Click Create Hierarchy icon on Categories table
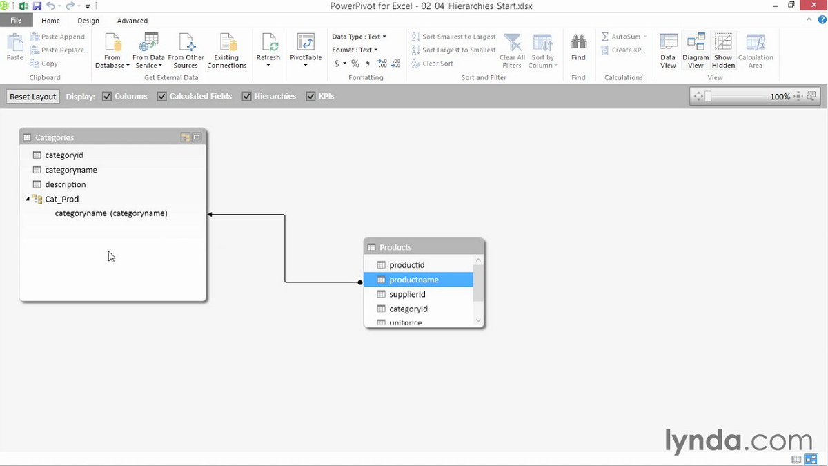This screenshot has height=466, width=828. 185,137
